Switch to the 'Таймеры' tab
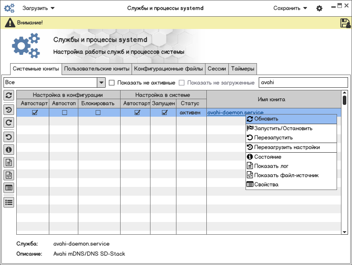The image size is (352, 265). pos(242,69)
